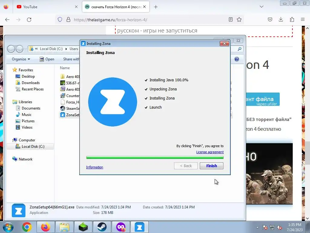Click the Explorer back navigation button

click(11, 49)
